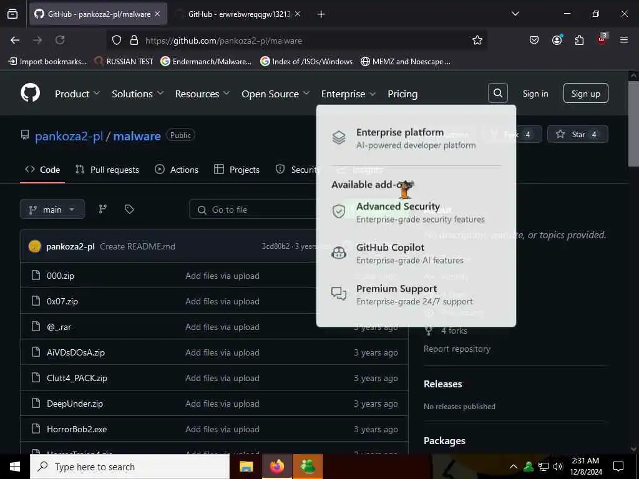
Task: Click the branches icon next to main
Action: tap(103, 210)
